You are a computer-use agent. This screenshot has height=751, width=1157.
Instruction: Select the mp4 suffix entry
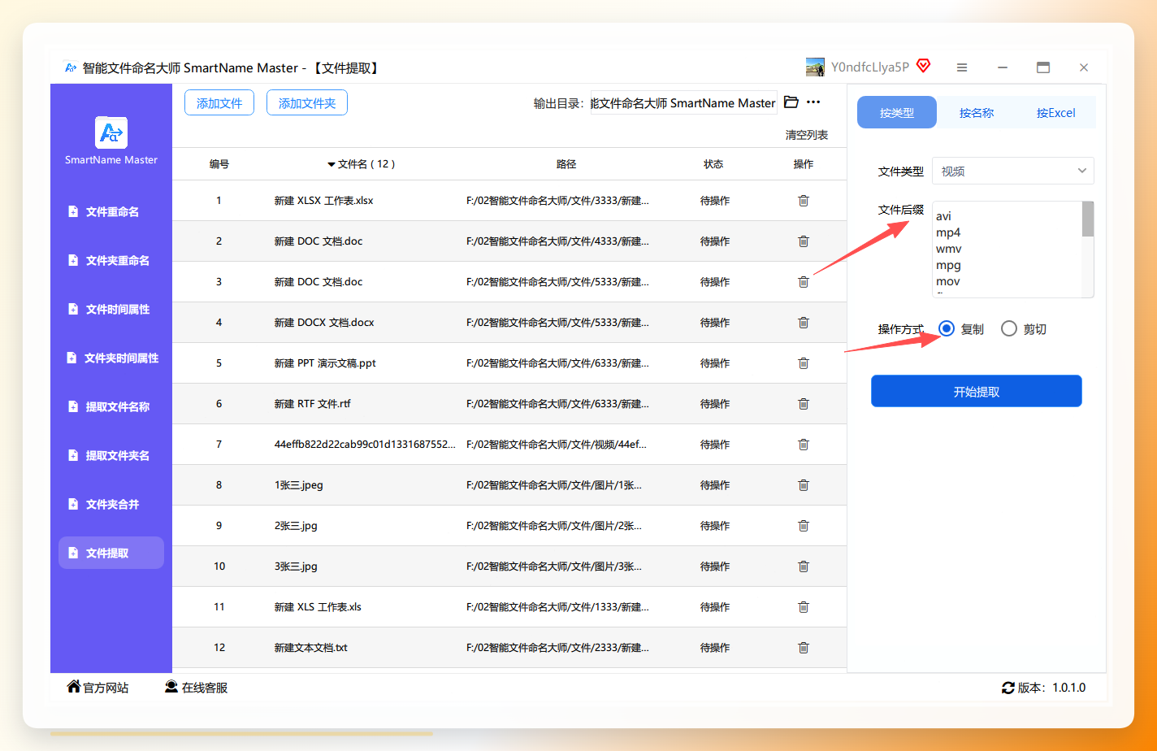(948, 232)
